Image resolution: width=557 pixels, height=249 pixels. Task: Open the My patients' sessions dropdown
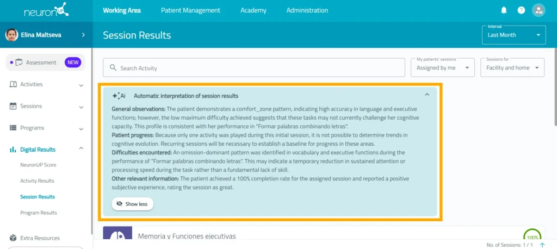[443, 67]
